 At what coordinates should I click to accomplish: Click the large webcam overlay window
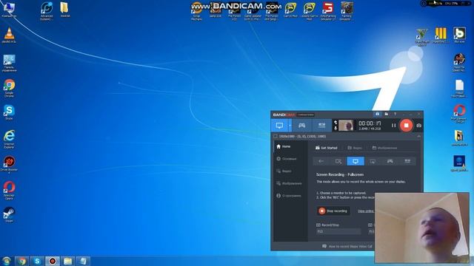pyautogui.click(x=422, y=228)
